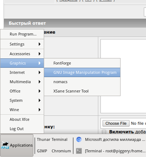Click the Choose File button
Screen dimensions: 146x157
[116, 123]
